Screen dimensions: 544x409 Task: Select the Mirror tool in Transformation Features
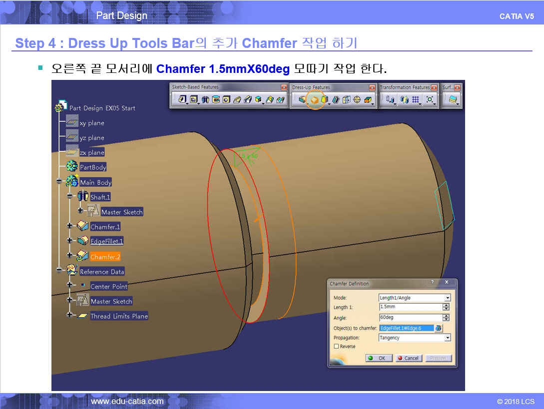[405, 100]
